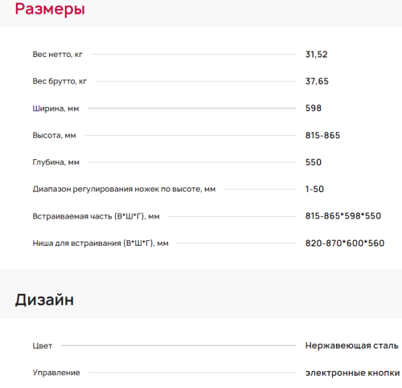Click the Ниша для встраивания label
This screenshot has width=402, height=388.
pyautogui.click(x=100, y=243)
